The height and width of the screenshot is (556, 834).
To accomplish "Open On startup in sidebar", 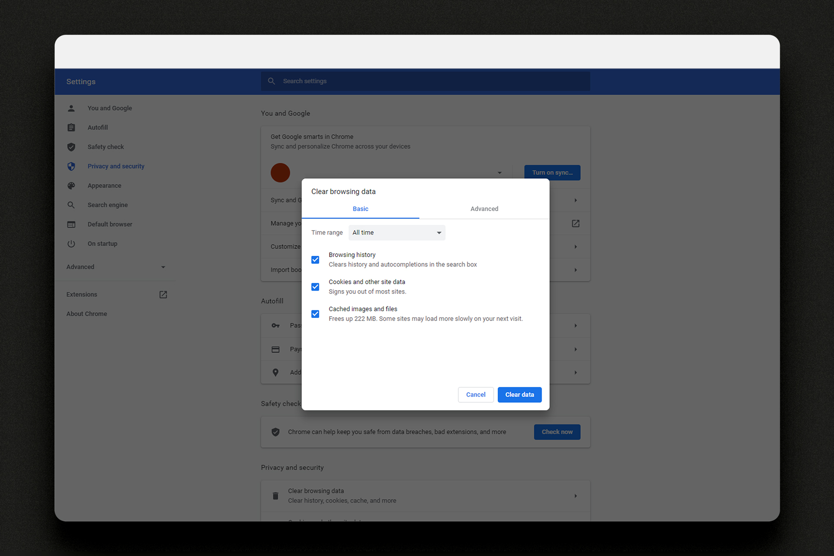I will tap(103, 244).
